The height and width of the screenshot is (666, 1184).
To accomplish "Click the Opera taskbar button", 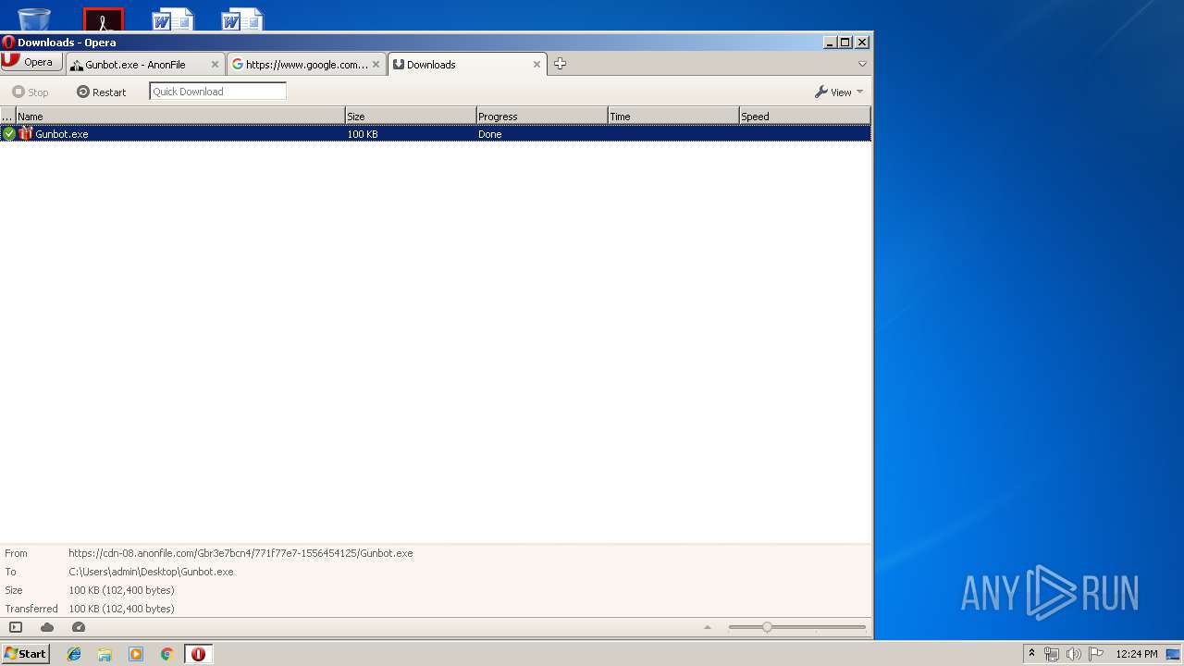I will click(198, 654).
